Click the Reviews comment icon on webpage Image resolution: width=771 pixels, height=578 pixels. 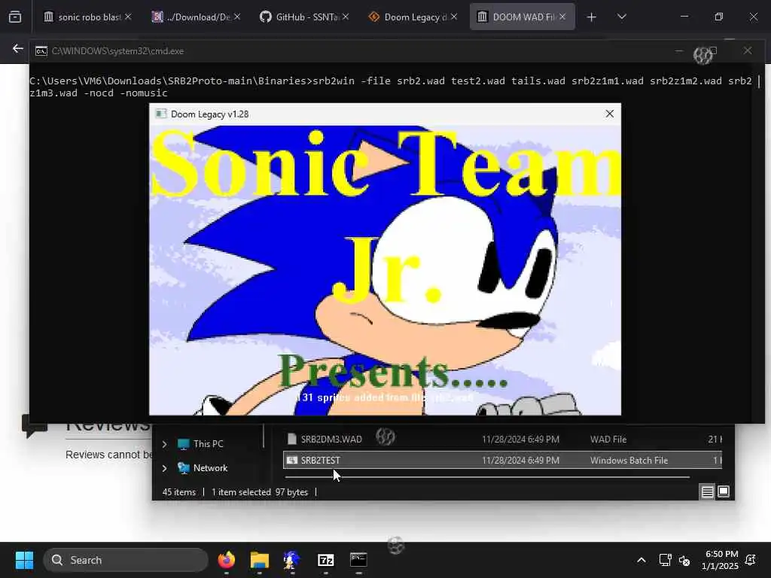click(33, 427)
